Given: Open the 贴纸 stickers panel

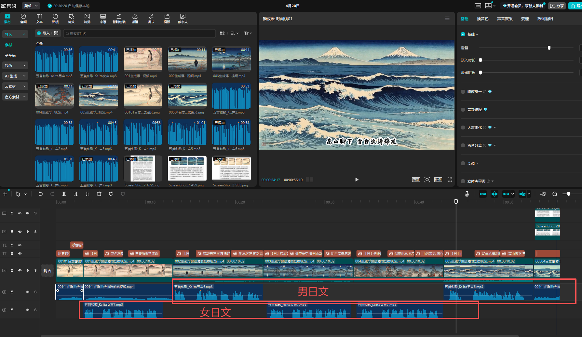Looking at the screenshot, I should (x=55, y=18).
